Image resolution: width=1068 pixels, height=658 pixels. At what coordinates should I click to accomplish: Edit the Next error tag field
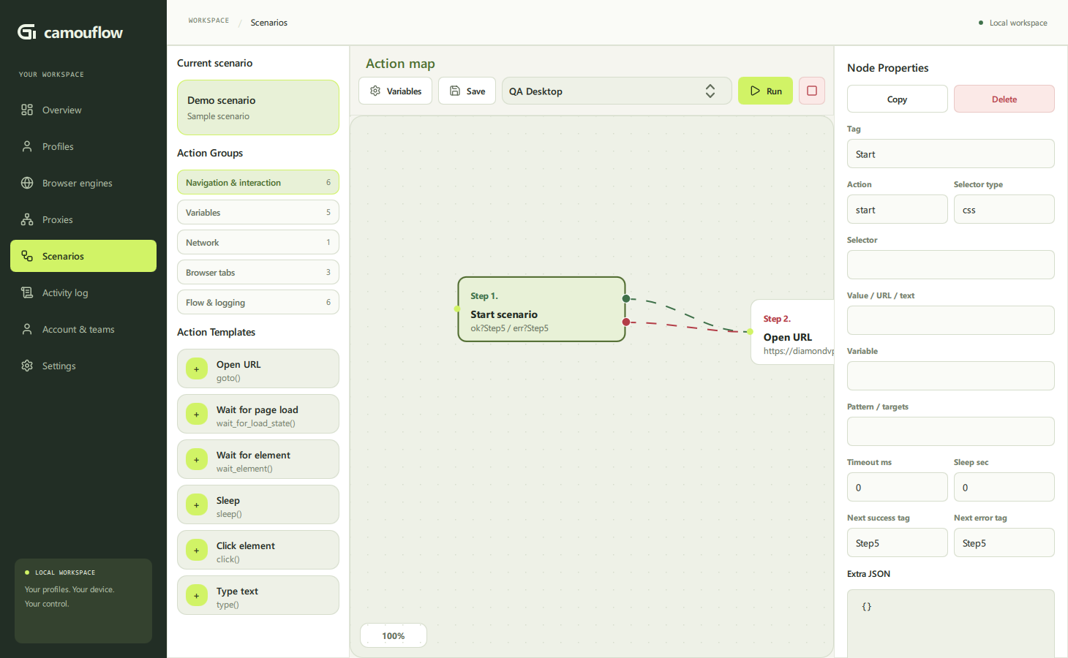(x=1004, y=542)
